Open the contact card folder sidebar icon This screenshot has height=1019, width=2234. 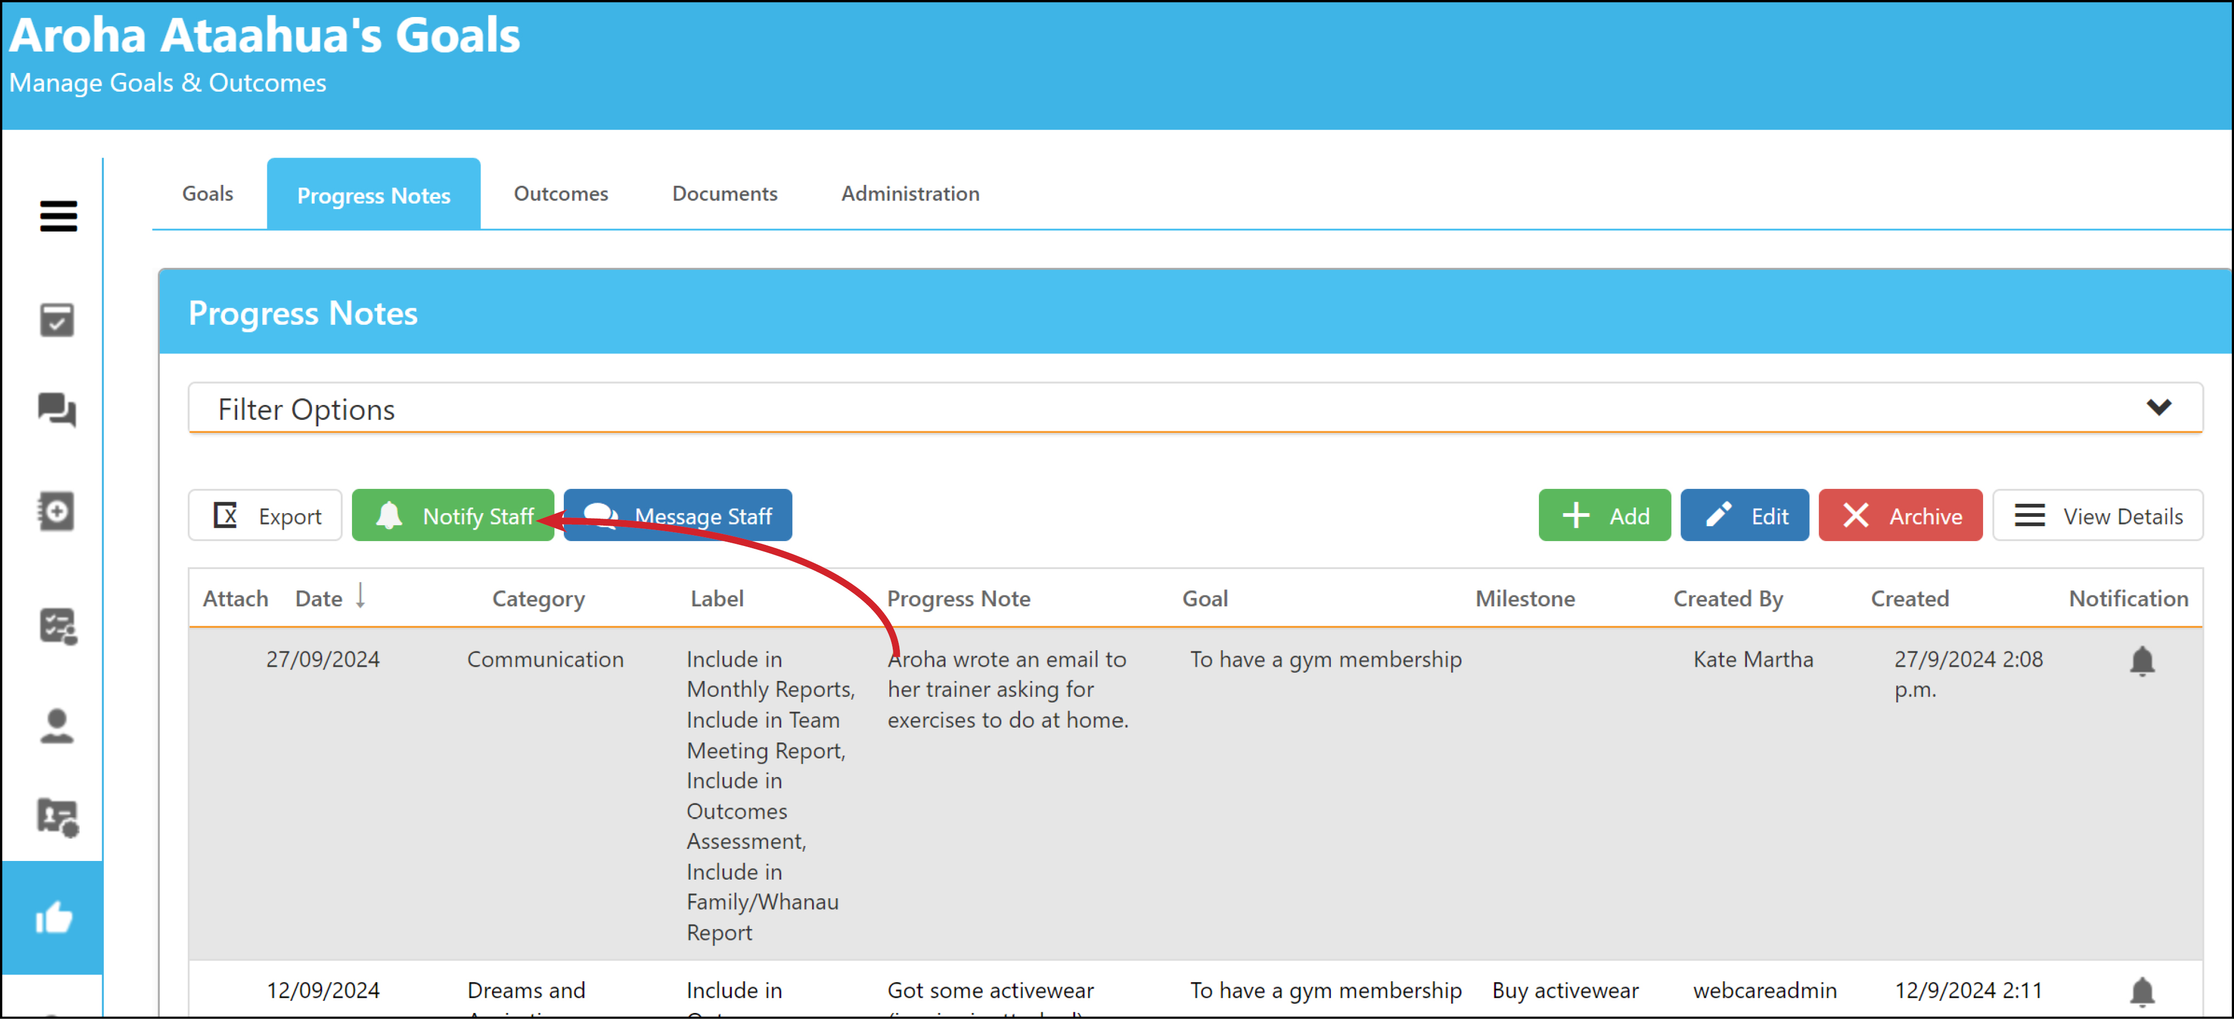coord(58,816)
